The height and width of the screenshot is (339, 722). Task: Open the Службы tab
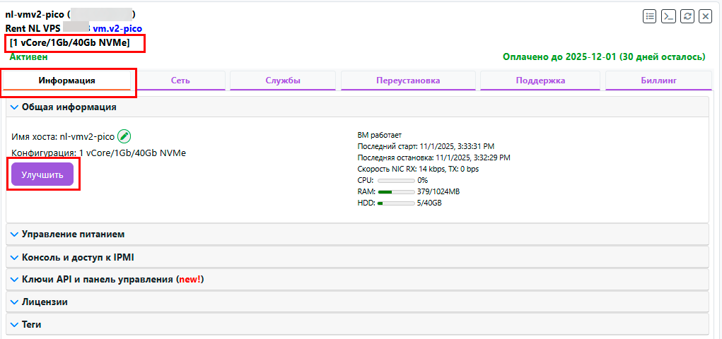[x=283, y=81]
